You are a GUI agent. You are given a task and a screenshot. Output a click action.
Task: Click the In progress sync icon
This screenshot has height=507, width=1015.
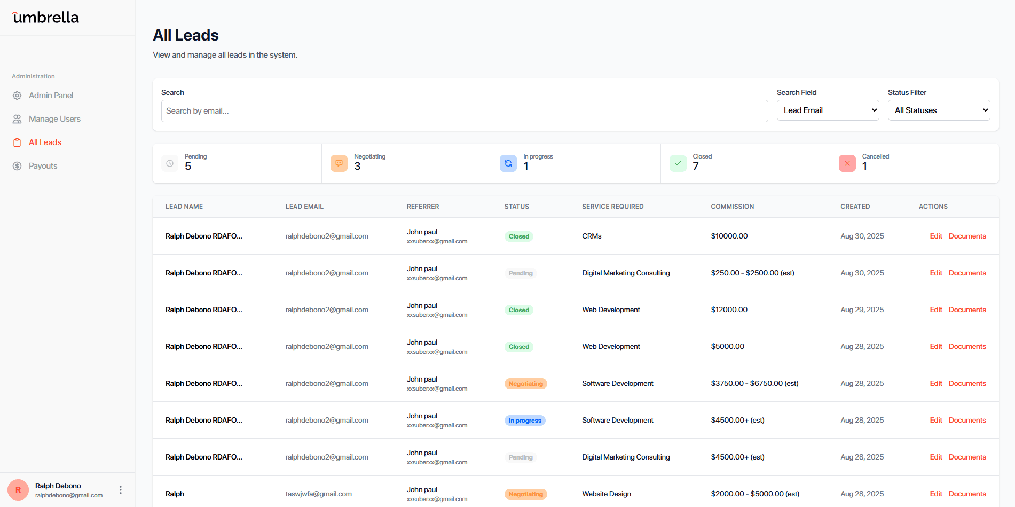click(508, 163)
